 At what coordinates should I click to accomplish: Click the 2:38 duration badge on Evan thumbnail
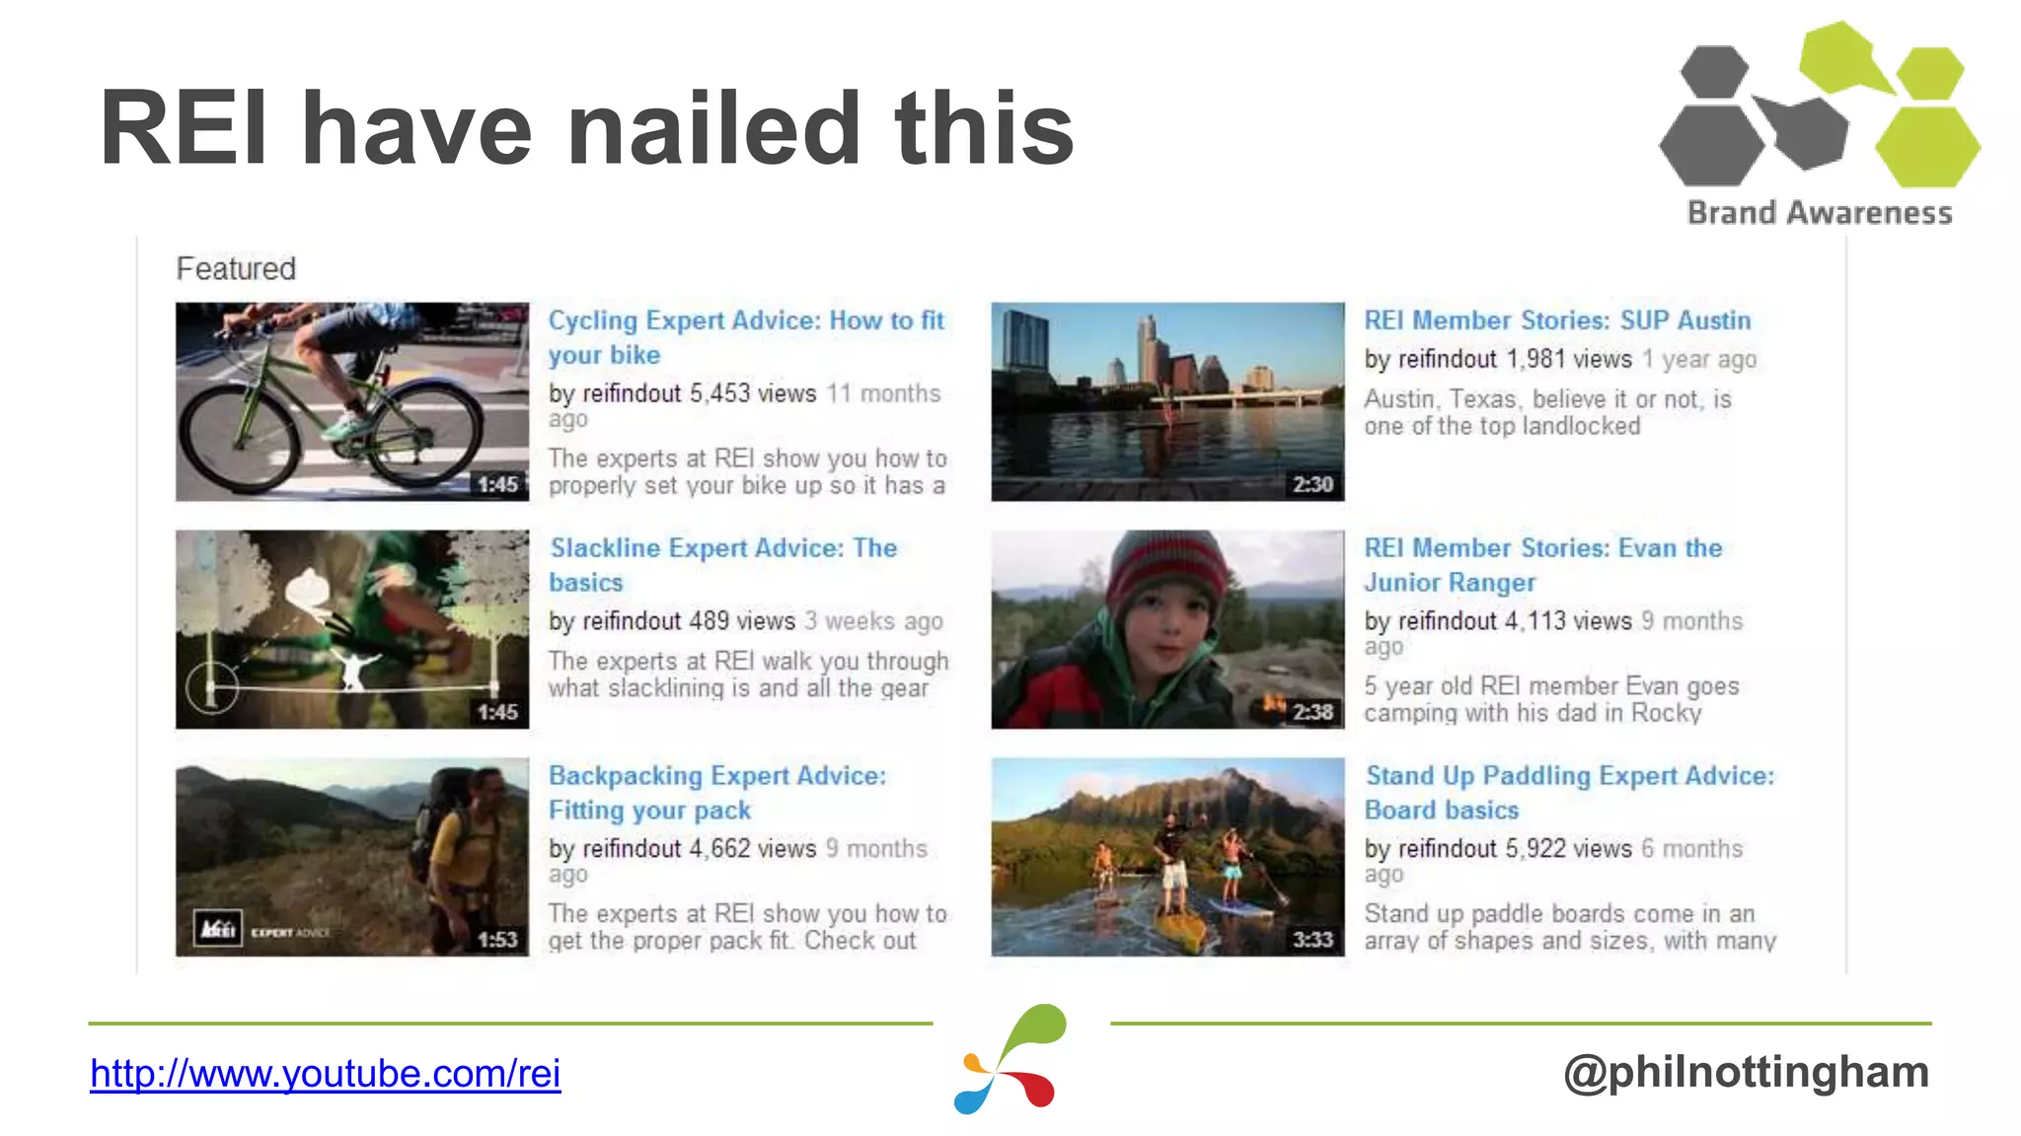pos(1313,712)
